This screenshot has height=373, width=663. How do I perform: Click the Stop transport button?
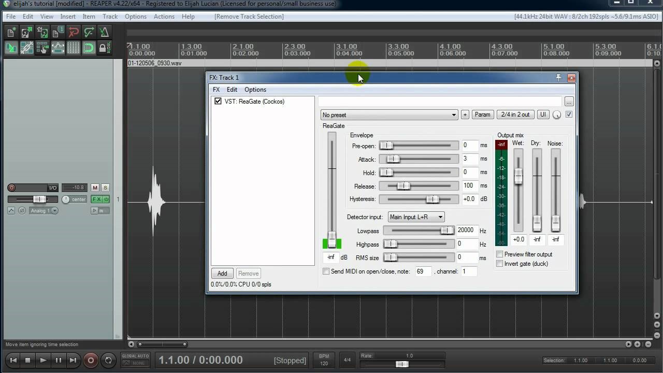28,360
